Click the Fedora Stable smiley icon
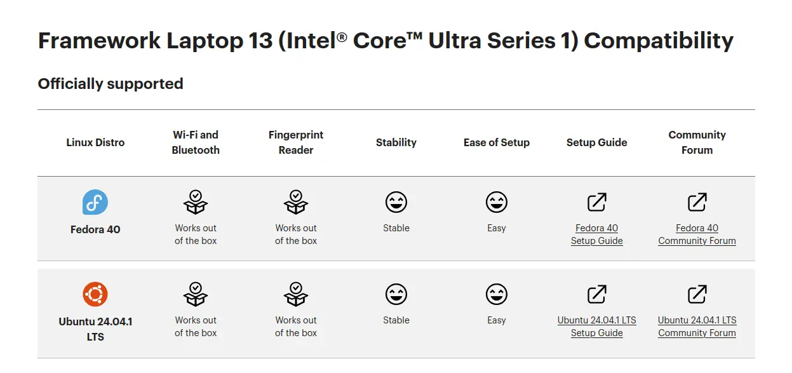 pos(396,203)
